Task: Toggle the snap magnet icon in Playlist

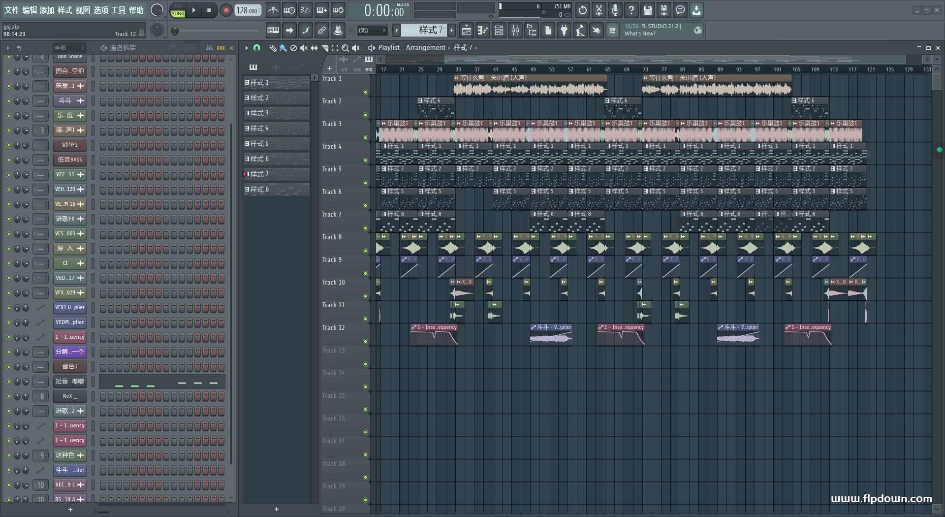Action: [x=256, y=48]
